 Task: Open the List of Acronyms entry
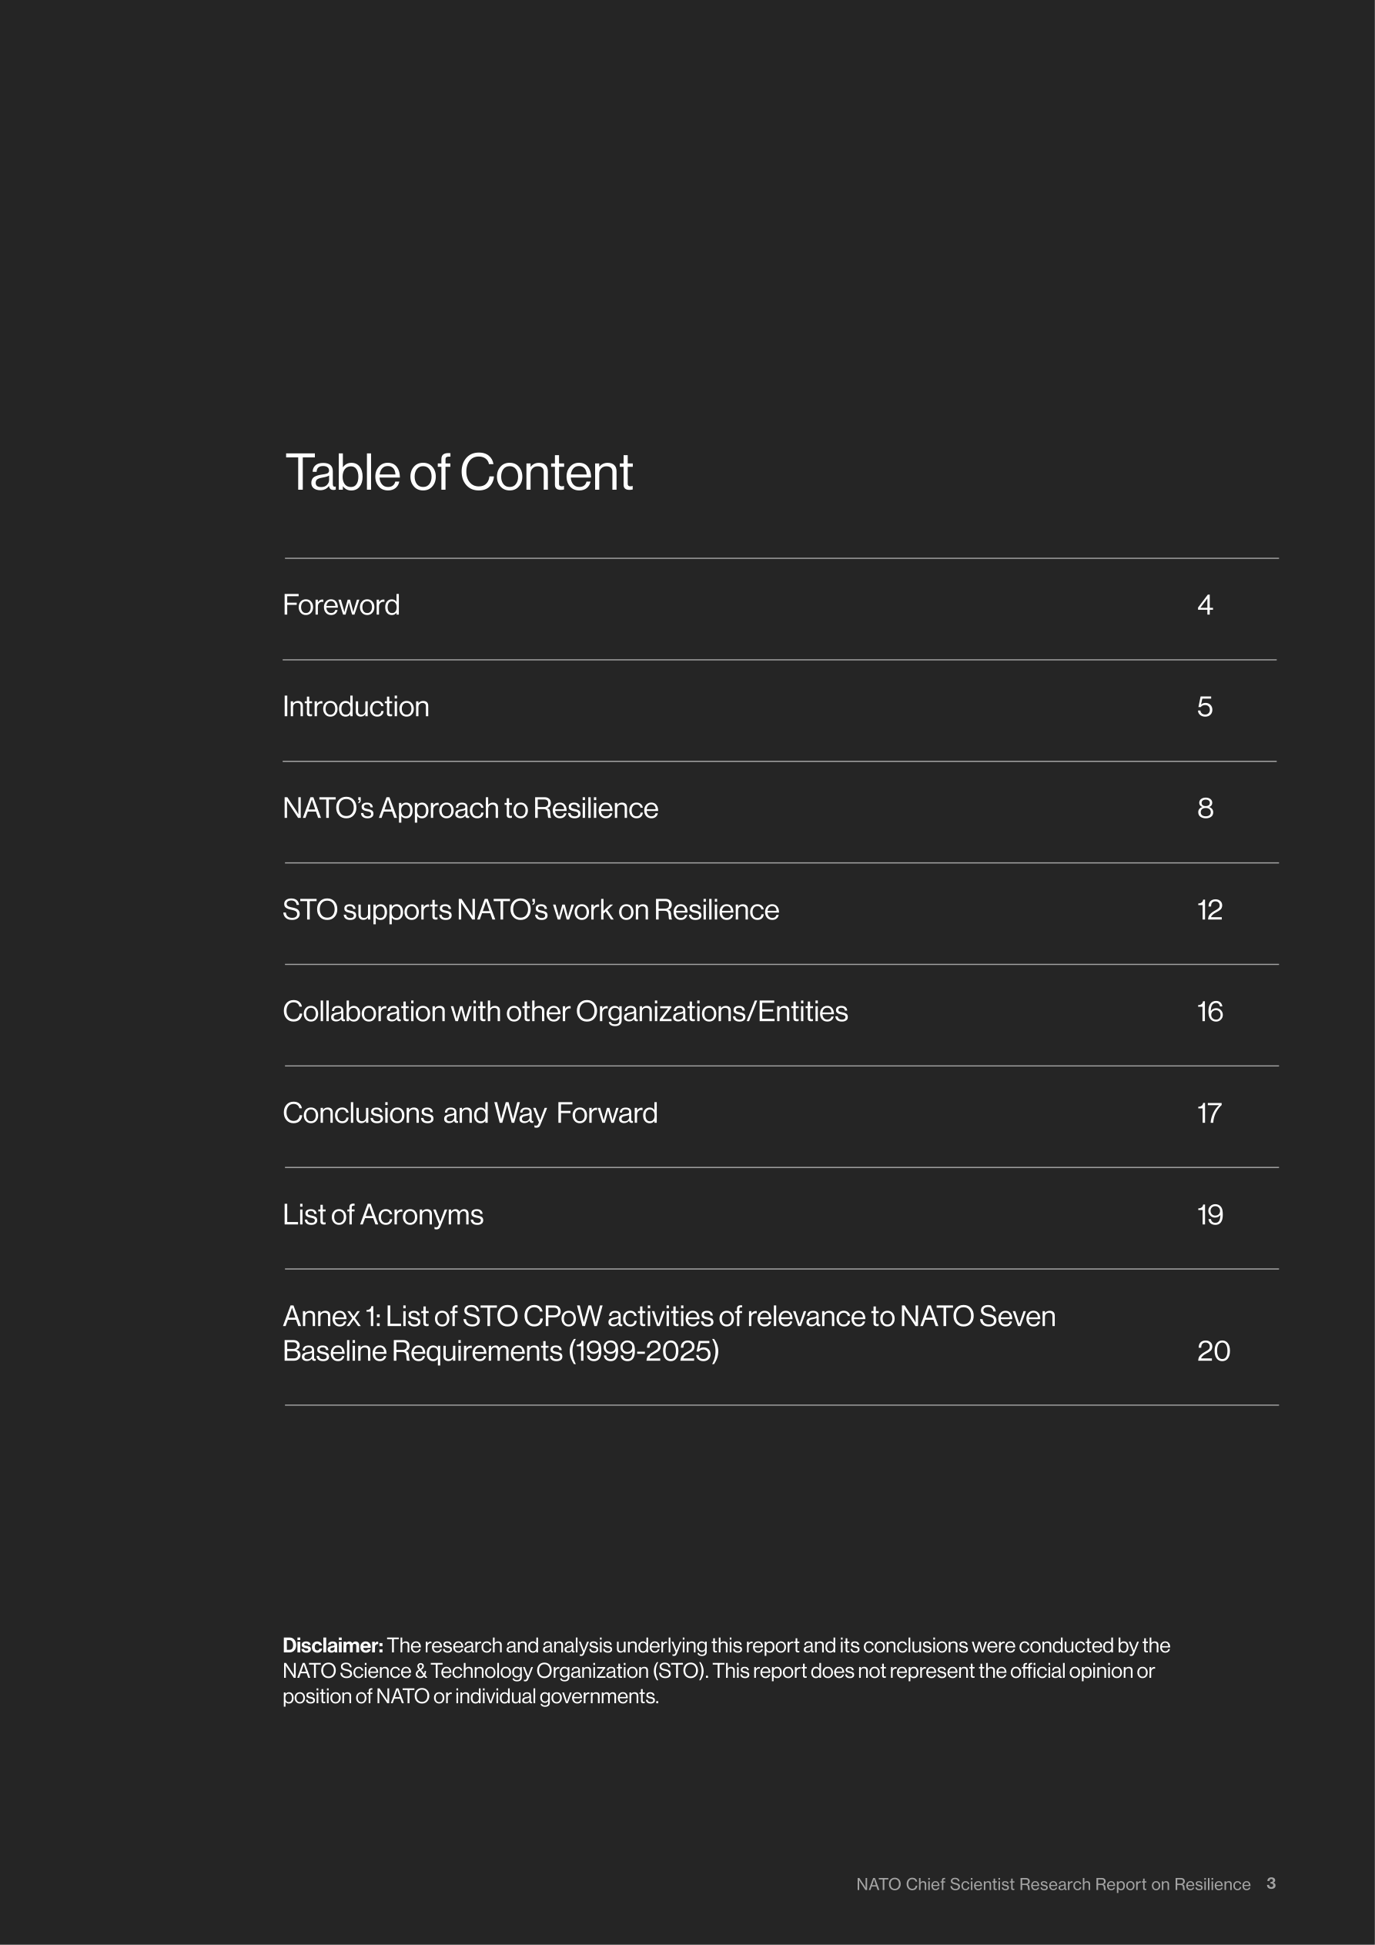[x=383, y=1215]
